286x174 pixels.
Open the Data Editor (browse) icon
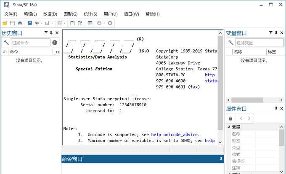click(x=80, y=23)
